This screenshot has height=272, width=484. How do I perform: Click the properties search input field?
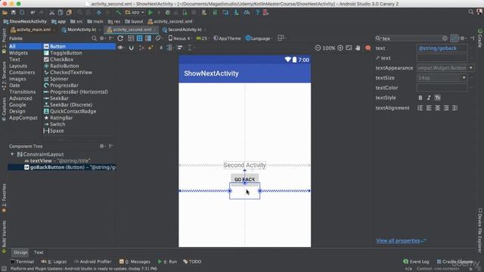tap(411, 39)
